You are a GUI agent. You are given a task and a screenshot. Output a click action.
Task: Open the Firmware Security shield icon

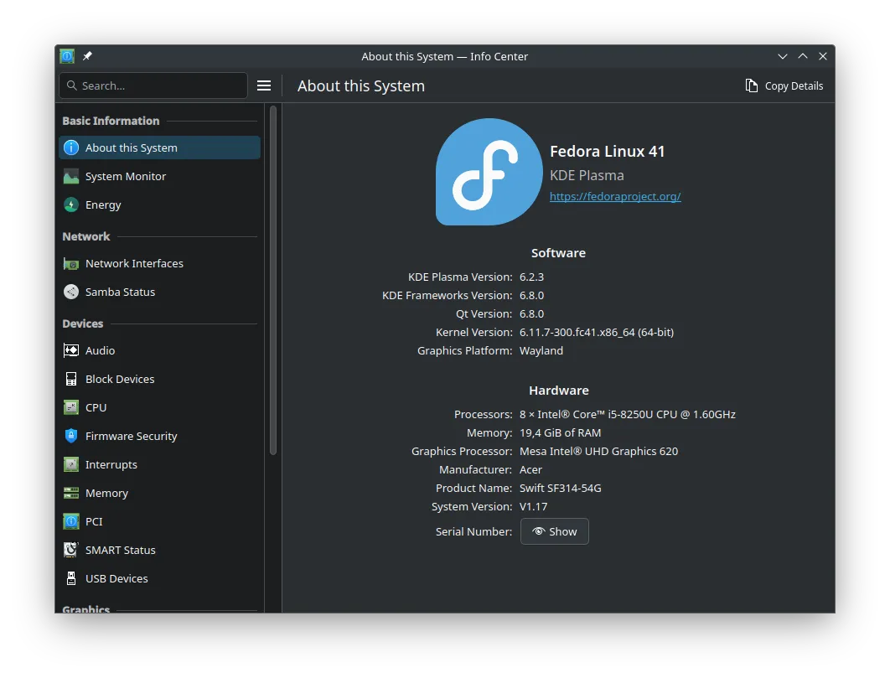71,436
